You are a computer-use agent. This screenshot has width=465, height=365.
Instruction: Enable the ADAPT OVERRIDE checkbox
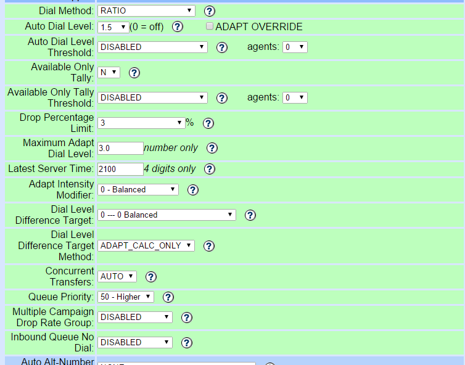[x=209, y=26]
